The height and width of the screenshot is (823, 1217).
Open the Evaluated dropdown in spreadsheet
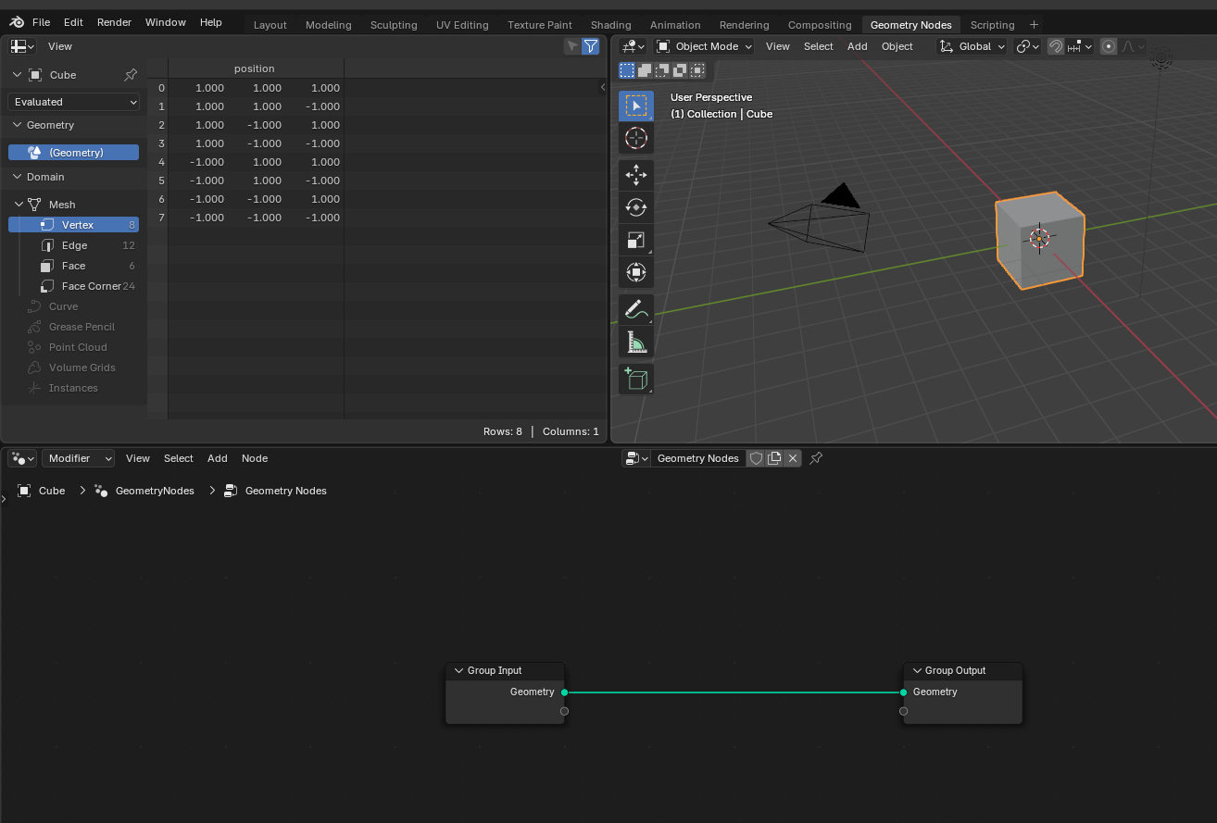point(74,102)
